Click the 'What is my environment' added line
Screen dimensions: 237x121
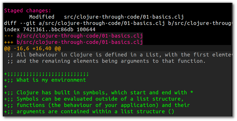click(45, 80)
